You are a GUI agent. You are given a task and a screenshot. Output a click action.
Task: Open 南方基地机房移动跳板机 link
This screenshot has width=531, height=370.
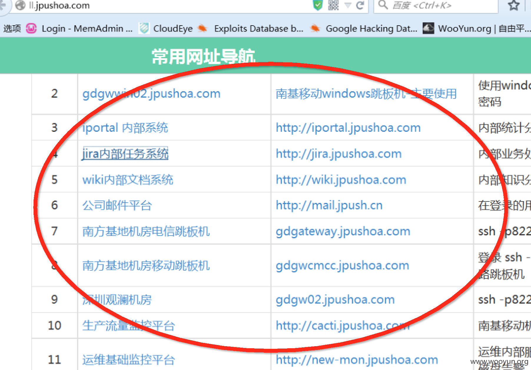146,265
